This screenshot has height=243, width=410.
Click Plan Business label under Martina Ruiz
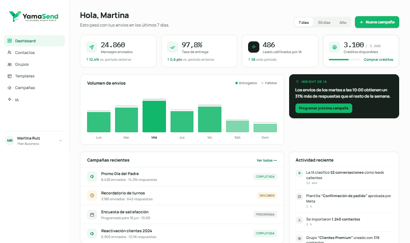[28, 144]
